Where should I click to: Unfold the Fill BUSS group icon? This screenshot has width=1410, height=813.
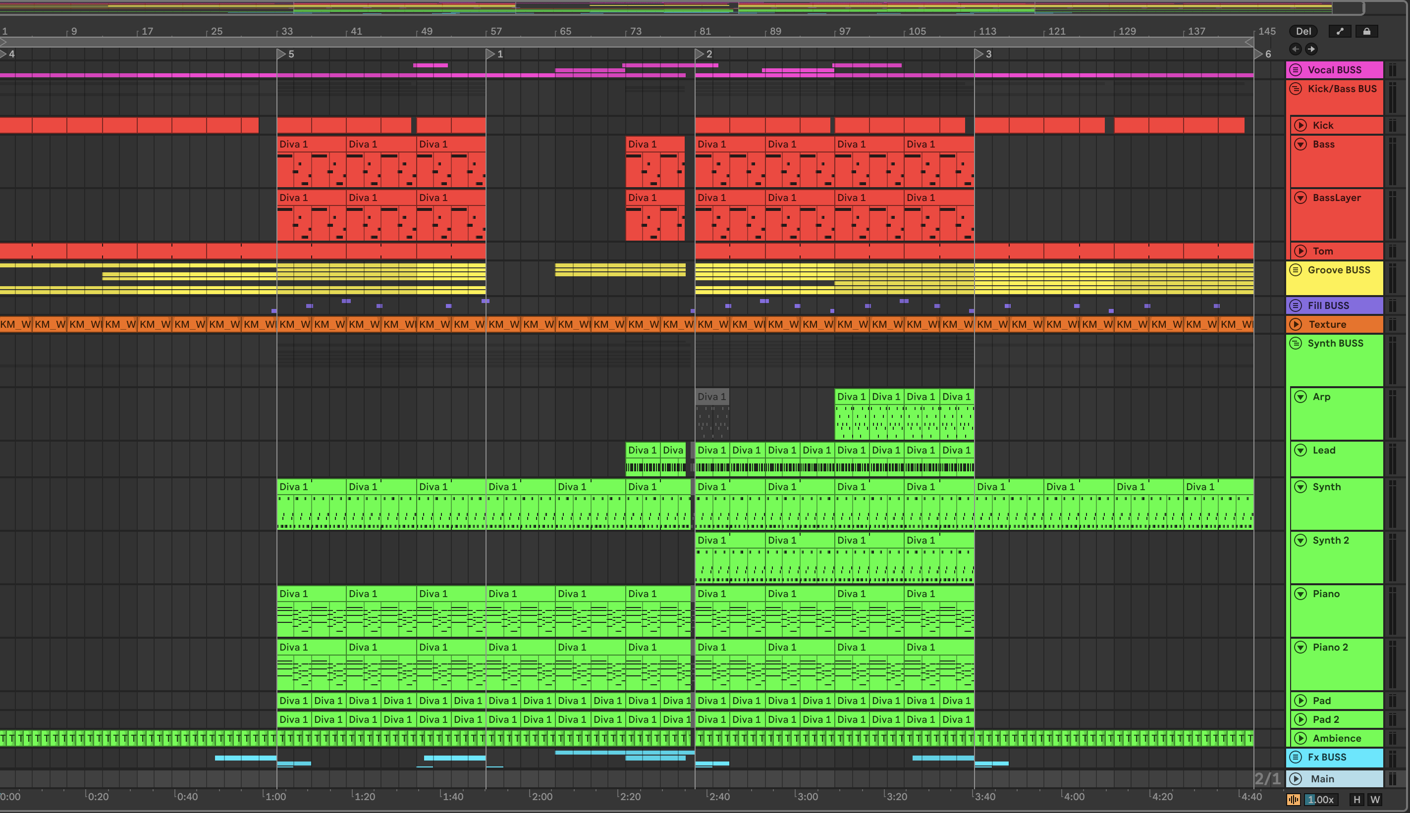point(1296,305)
